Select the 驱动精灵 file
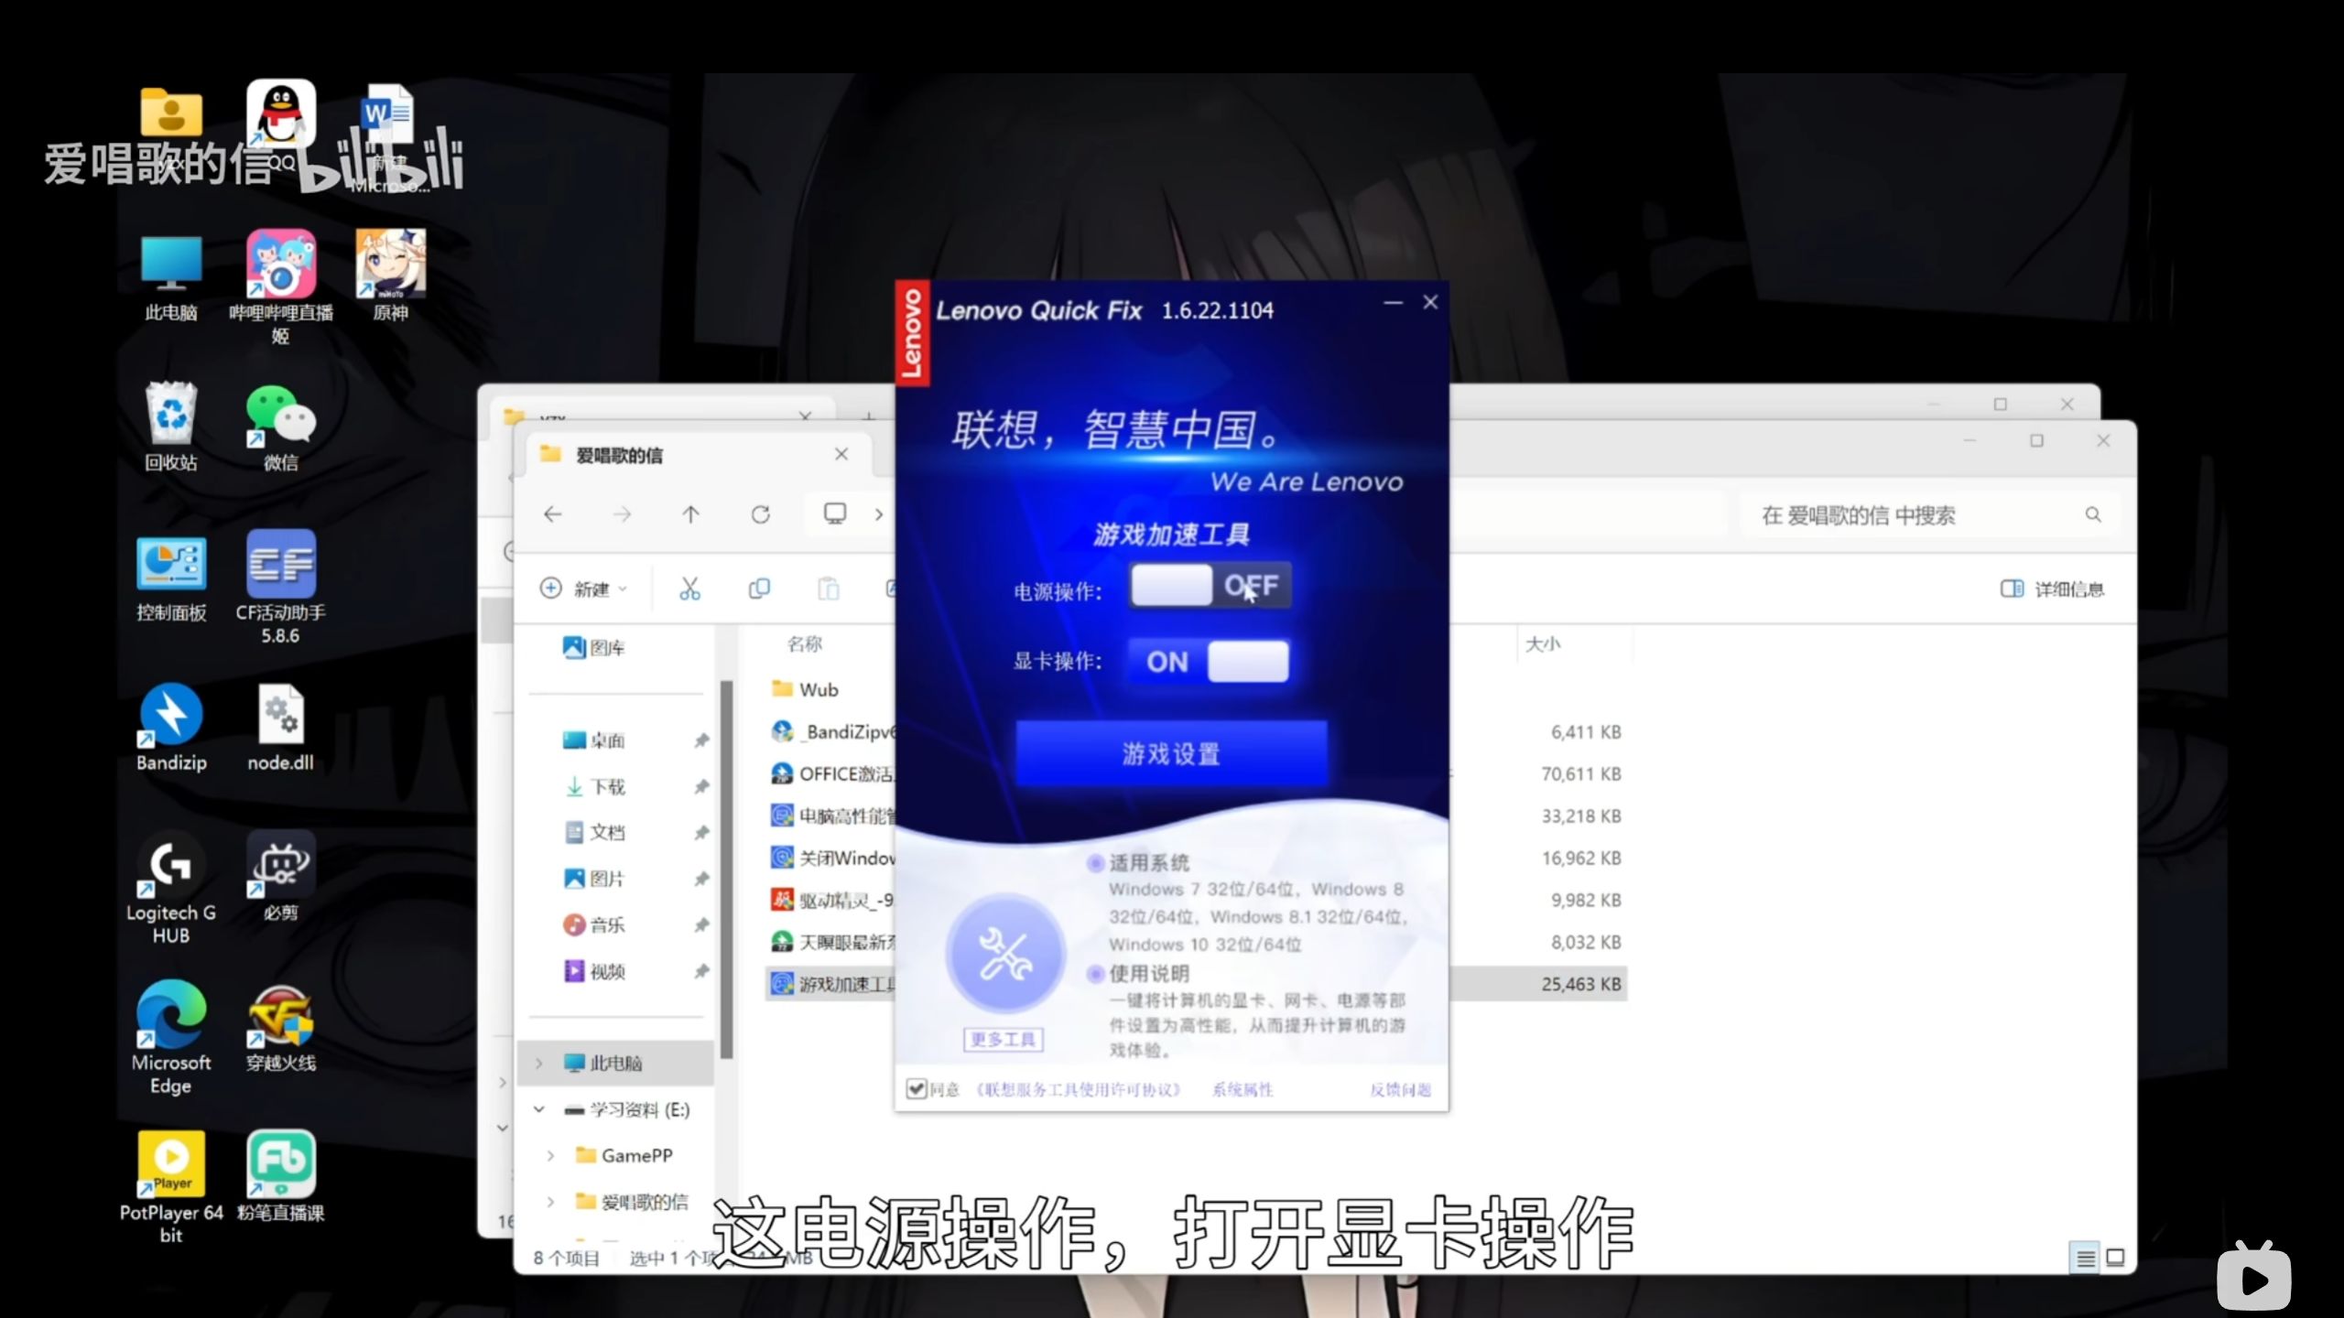Image resolution: width=2344 pixels, height=1318 pixels. pyautogui.click(x=831, y=900)
